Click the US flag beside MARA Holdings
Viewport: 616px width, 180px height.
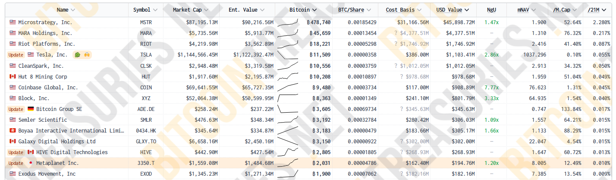pyautogui.click(x=13, y=33)
